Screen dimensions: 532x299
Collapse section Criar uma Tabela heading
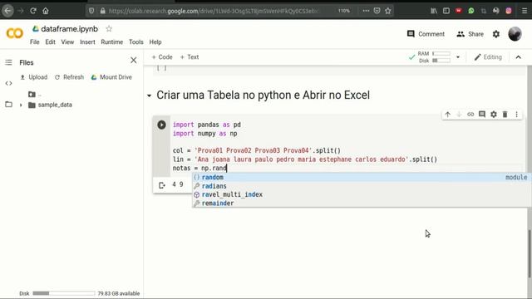pos(149,96)
